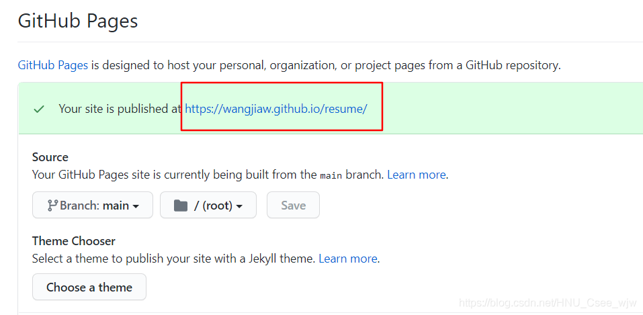Open the blue GitHub Pages link
This screenshot has height=315, width=643.
pos(52,65)
